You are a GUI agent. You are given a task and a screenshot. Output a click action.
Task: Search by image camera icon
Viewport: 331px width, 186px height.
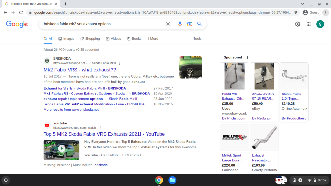190,24
